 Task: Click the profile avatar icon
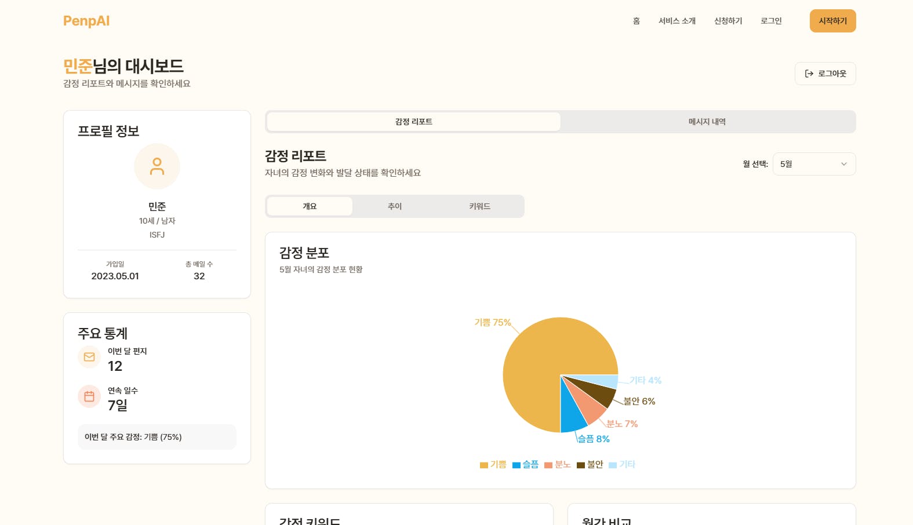pos(157,166)
